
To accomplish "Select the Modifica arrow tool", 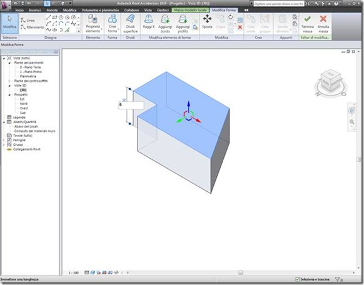I will pyautogui.click(x=10, y=23).
